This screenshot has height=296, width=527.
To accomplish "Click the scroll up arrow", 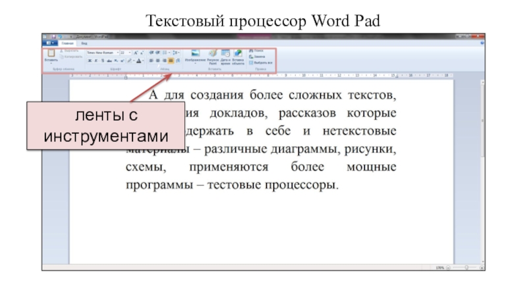I will (483, 82).
